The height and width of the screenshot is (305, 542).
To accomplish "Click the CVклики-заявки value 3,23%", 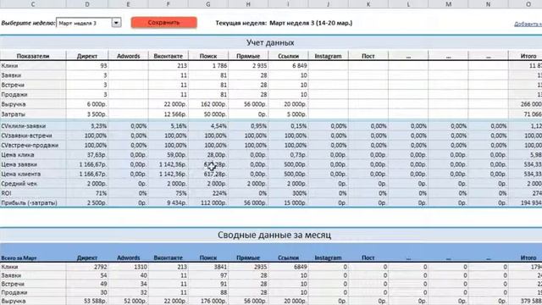I will click(87, 126).
